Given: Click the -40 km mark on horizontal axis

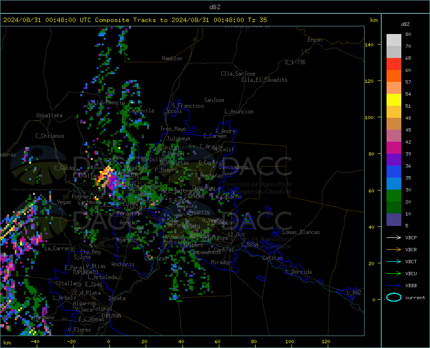Looking at the screenshot, I should tap(35, 341).
